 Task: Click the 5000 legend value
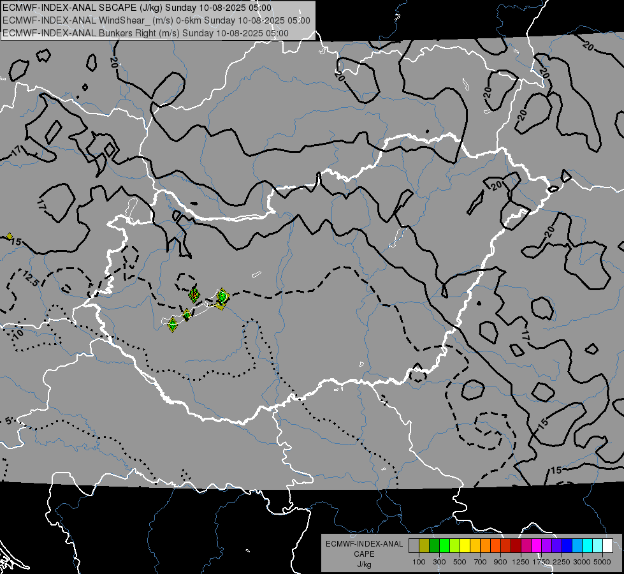[x=602, y=562]
